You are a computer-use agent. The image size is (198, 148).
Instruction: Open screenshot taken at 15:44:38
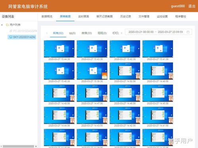[x=59, y=49]
